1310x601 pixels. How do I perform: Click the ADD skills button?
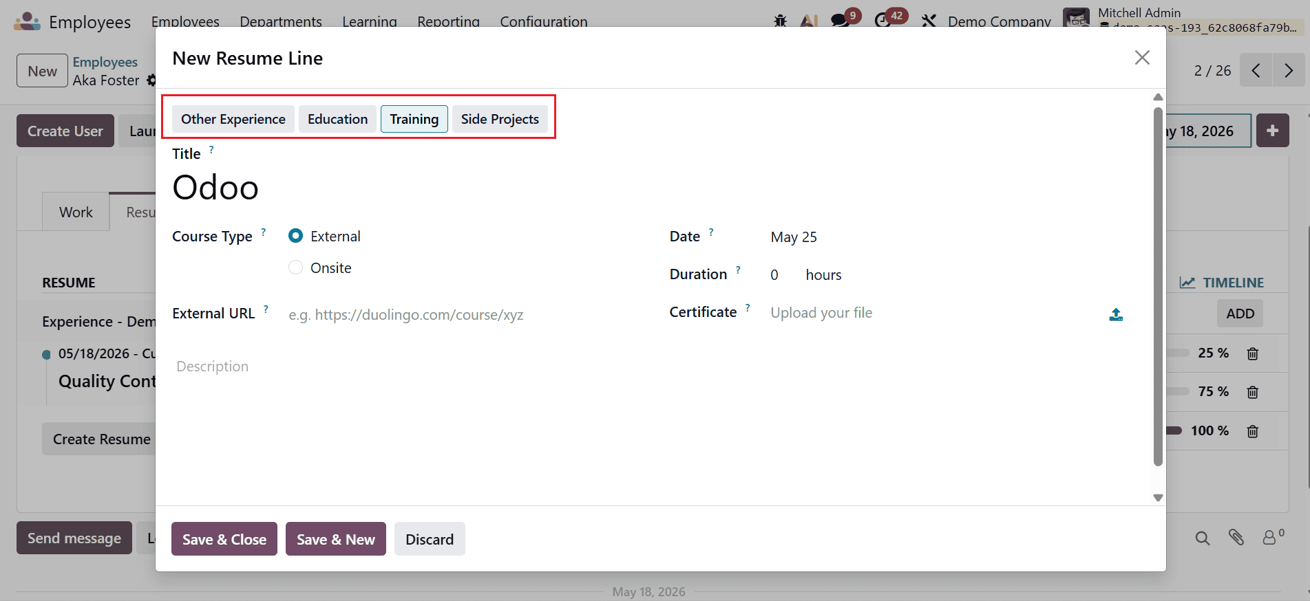coord(1240,314)
